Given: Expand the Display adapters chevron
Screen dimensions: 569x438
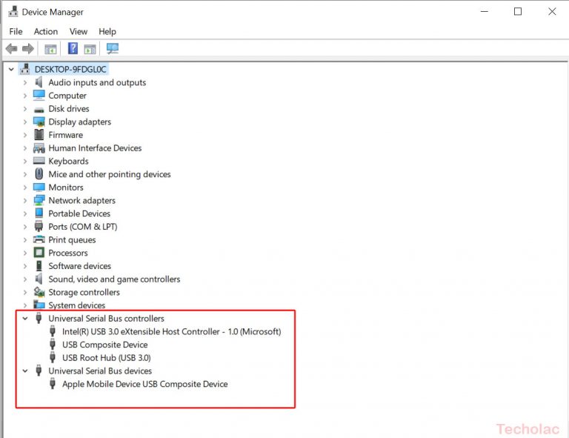Looking at the screenshot, I should [25, 122].
